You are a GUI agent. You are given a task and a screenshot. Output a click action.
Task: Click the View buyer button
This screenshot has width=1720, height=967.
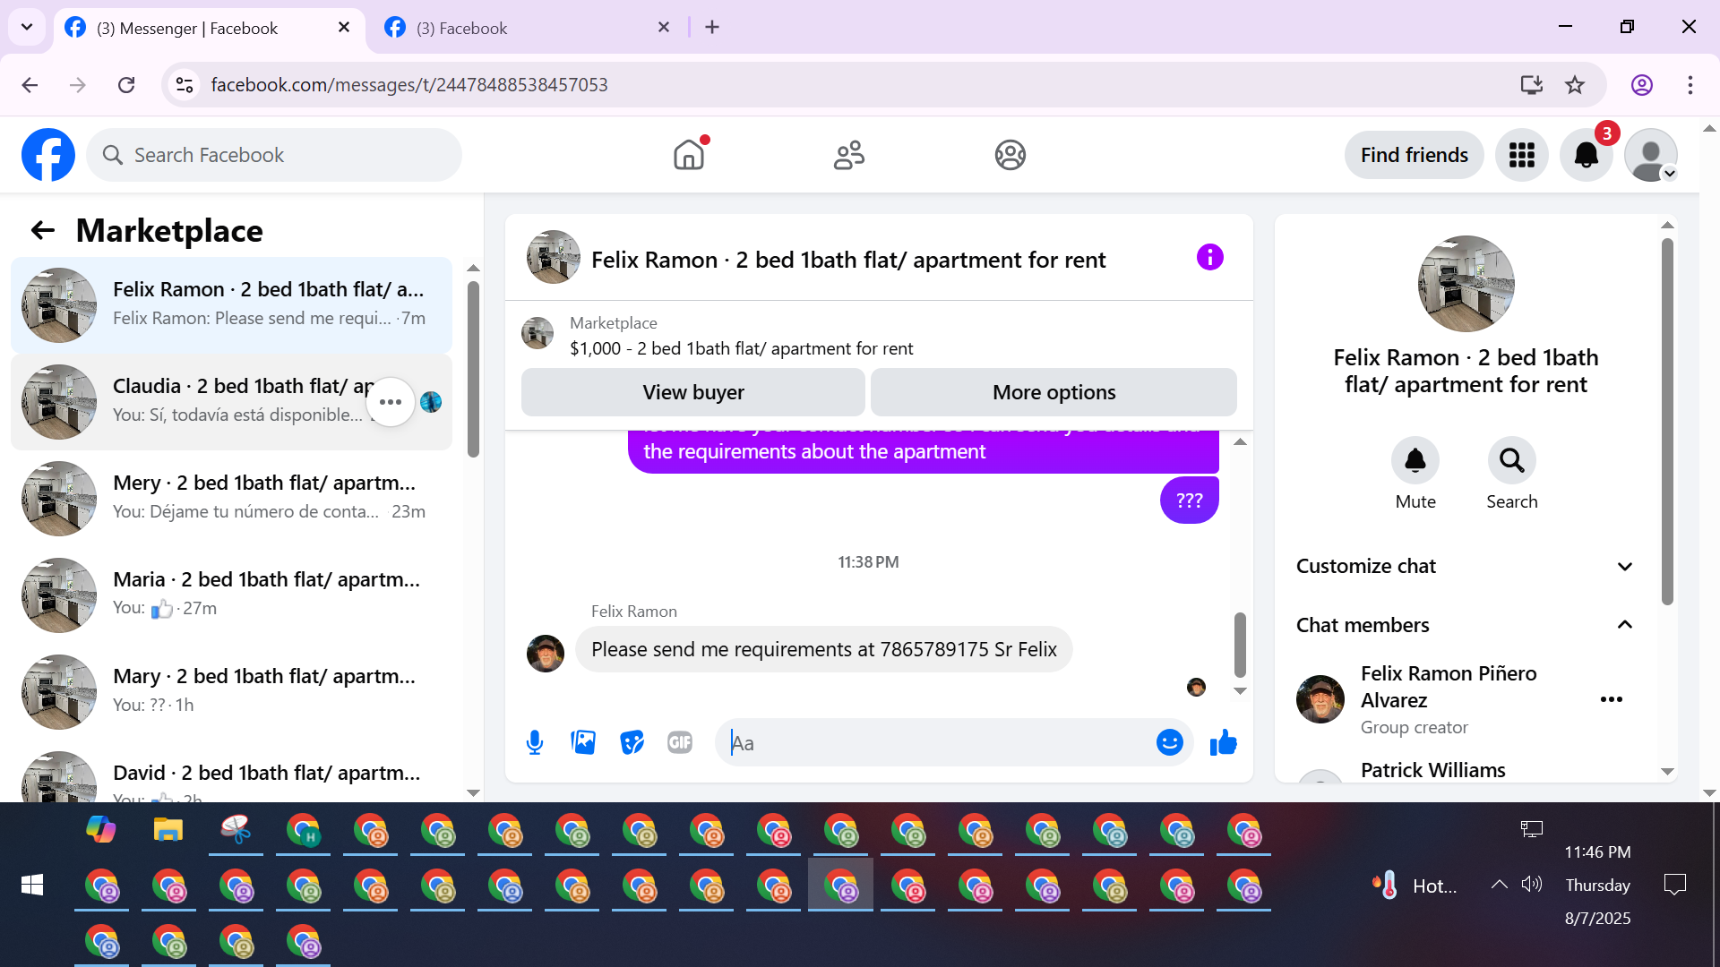692,392
